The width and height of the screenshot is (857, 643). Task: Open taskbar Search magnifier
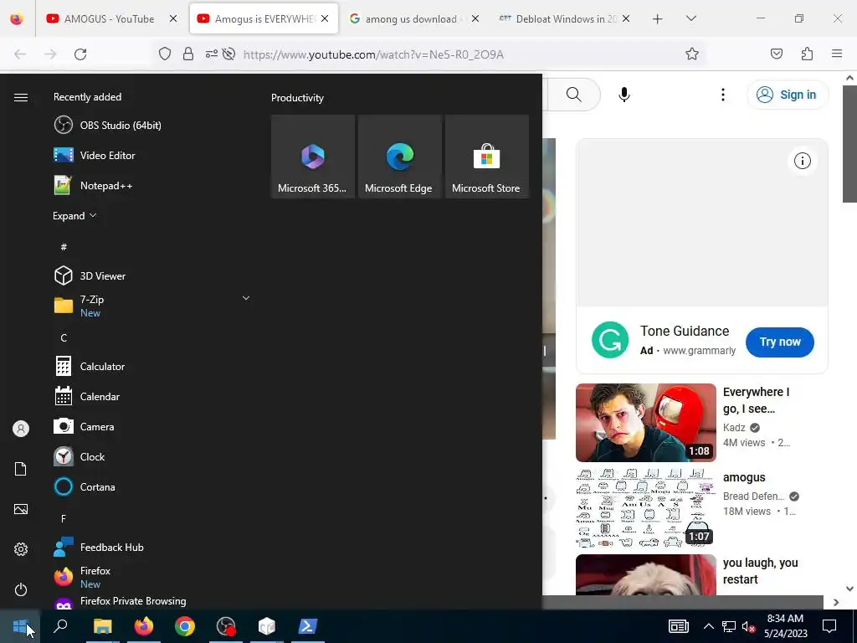pyautogui.click(x=60, y=626)
